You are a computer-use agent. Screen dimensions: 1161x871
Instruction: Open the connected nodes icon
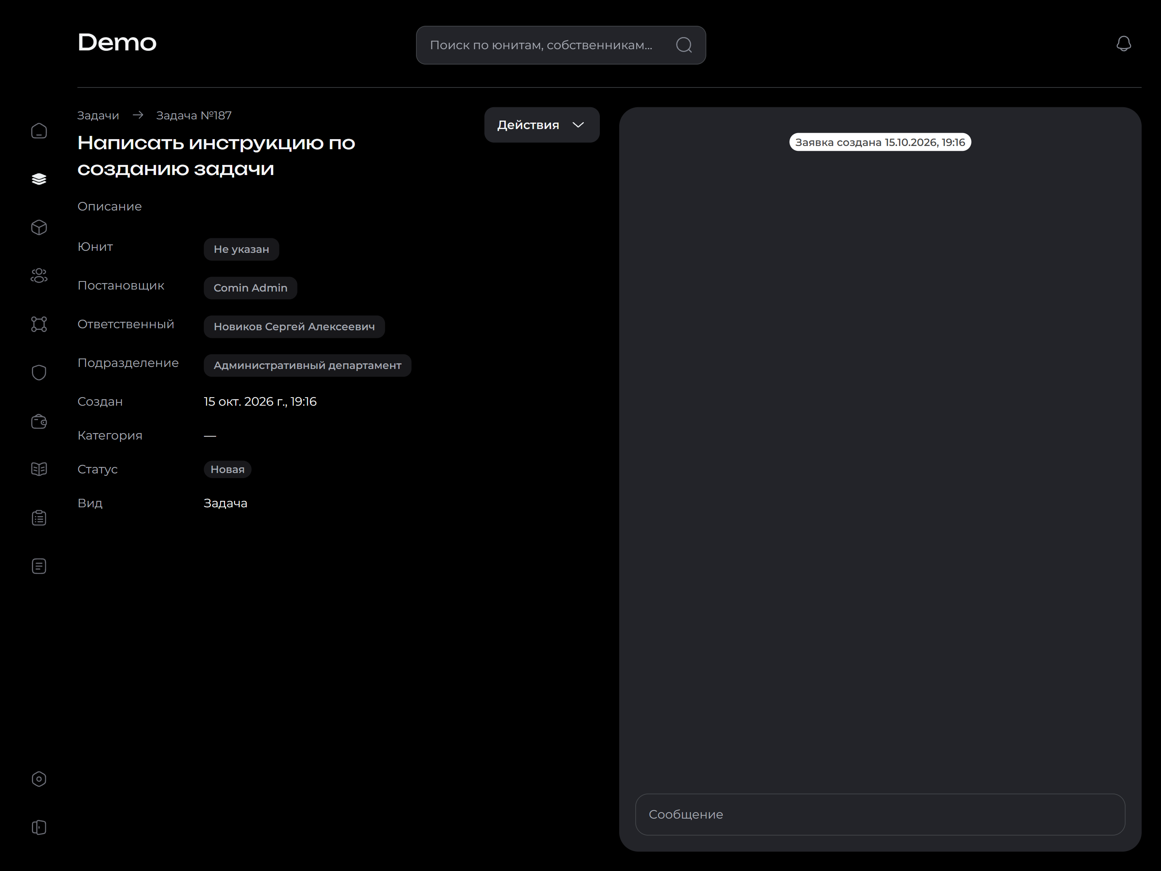[x=39, y=324]
